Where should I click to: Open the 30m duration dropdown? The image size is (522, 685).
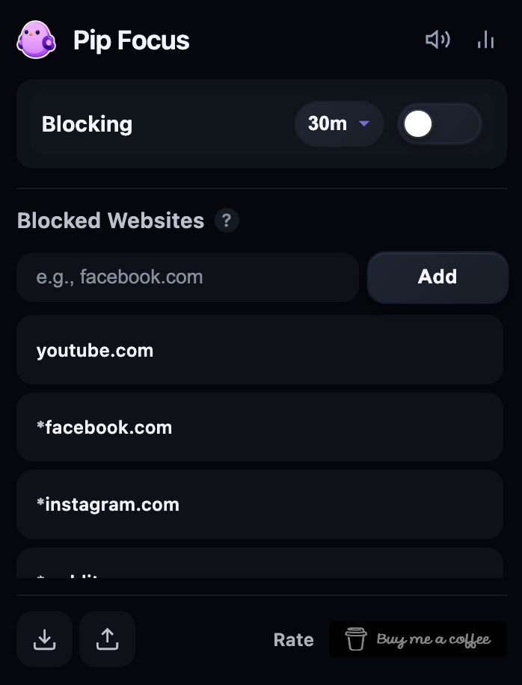point(339,124)
